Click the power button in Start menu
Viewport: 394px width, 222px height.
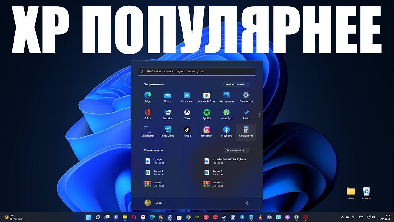(248, 203)
